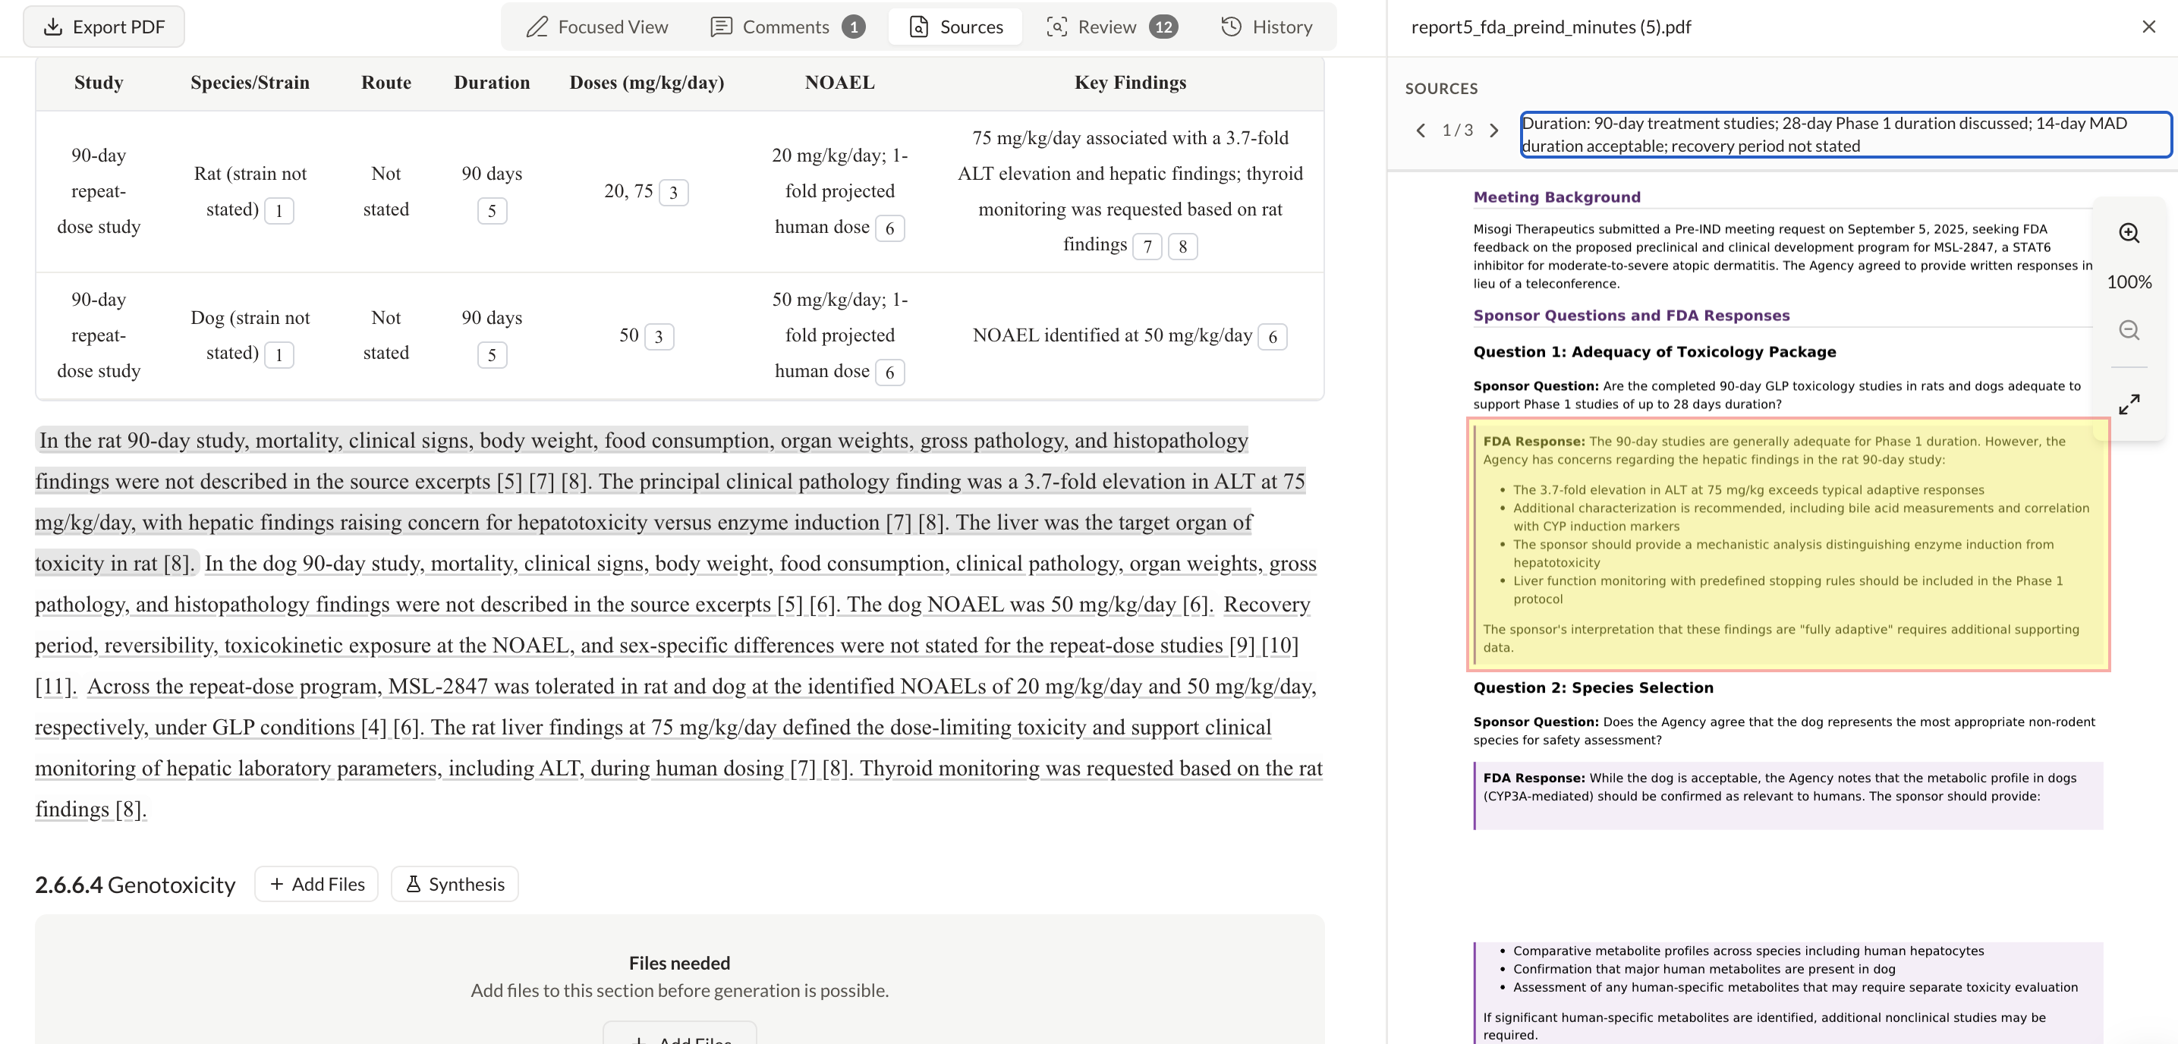The width and height of the screenshot is (2178, 1044).
Task: Click the Export PDF button
Action: tap(103, 27)
